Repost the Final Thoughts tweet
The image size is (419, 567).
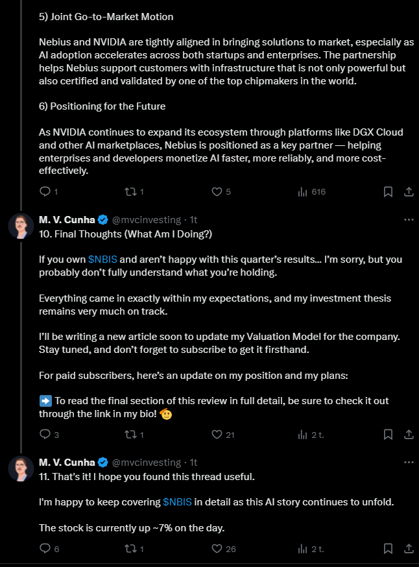(x=130, y=434)
